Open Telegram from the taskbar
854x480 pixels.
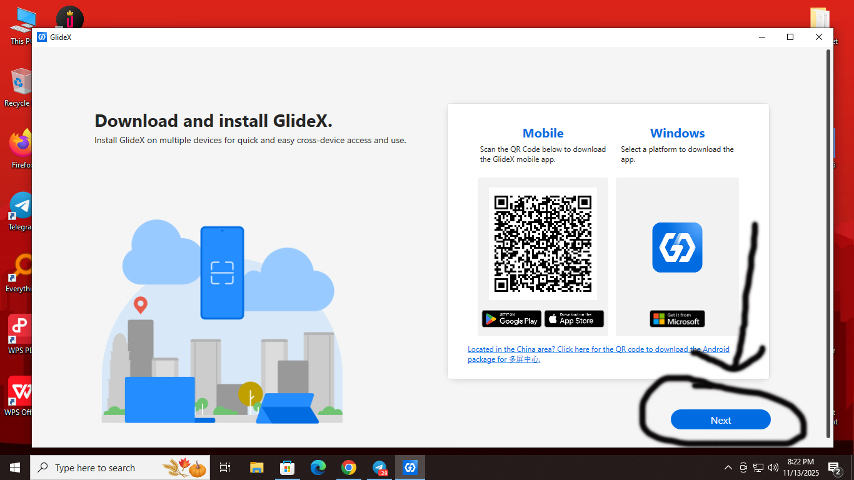[379, 467]
